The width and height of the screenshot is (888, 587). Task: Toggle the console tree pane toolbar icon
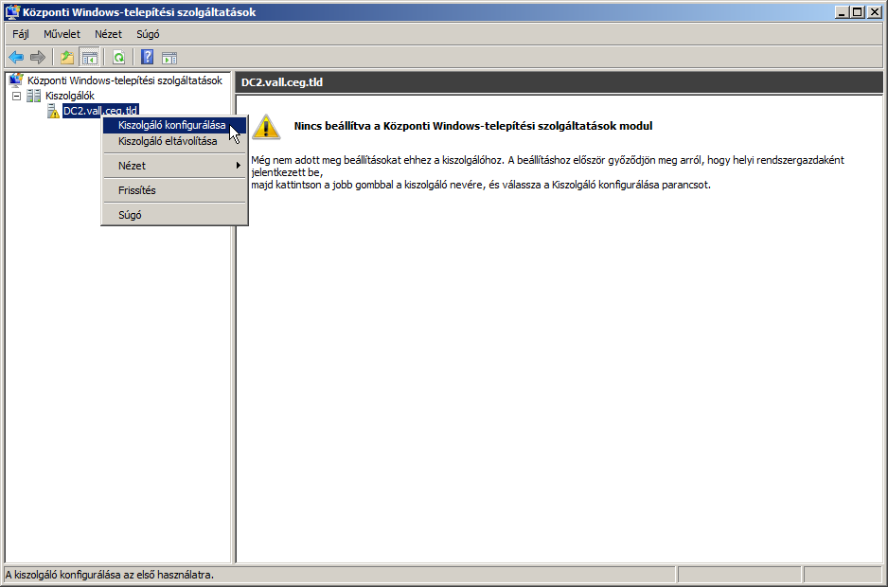pyautogui.click(x=90, y=57)
